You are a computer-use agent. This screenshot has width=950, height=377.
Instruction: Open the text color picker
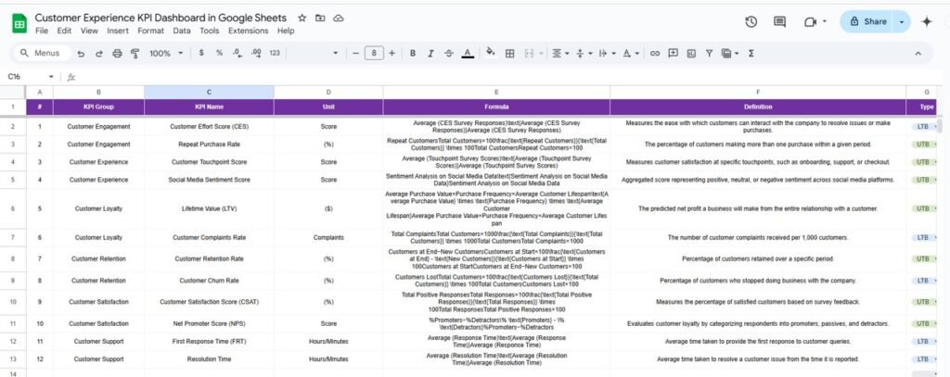coord(468,53)
